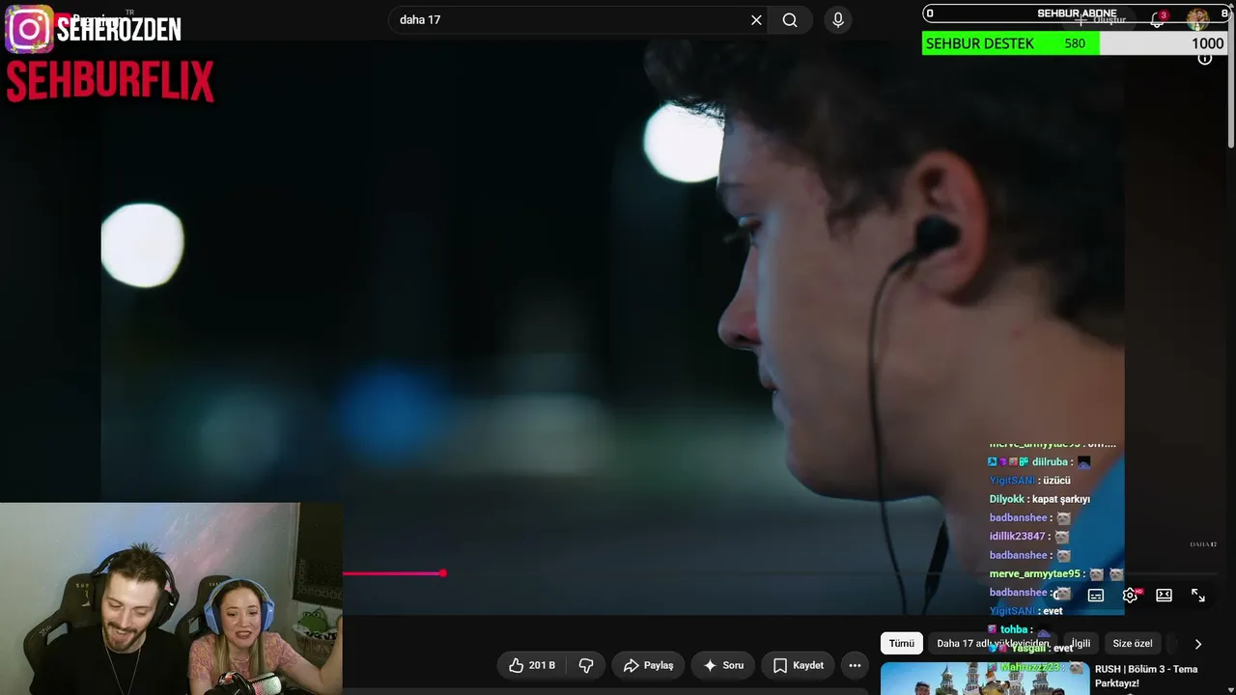Open the RUSH Bölüm 3 video thumbnail

[x=984, y=679]
